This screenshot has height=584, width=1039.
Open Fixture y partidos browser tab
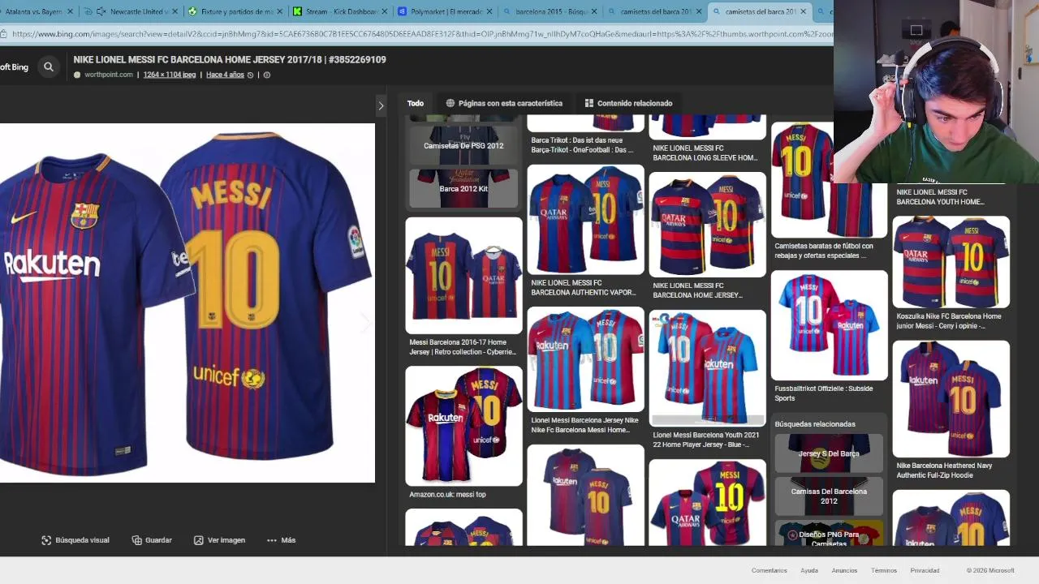click(234, 11)
